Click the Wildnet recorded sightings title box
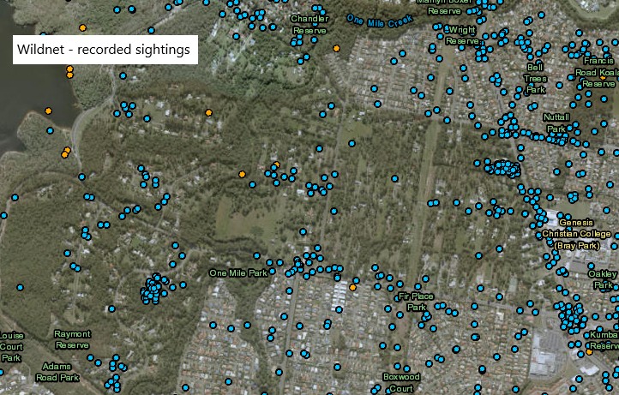 point(105,50)
